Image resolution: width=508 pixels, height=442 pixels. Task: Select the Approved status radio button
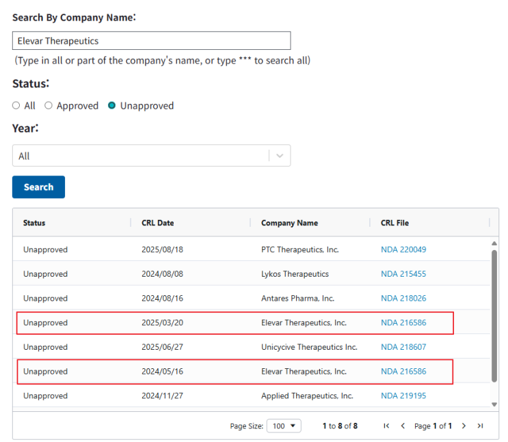(x=49, y=106)
